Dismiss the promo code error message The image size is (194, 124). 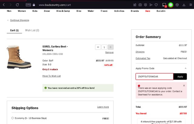[184, 85]
